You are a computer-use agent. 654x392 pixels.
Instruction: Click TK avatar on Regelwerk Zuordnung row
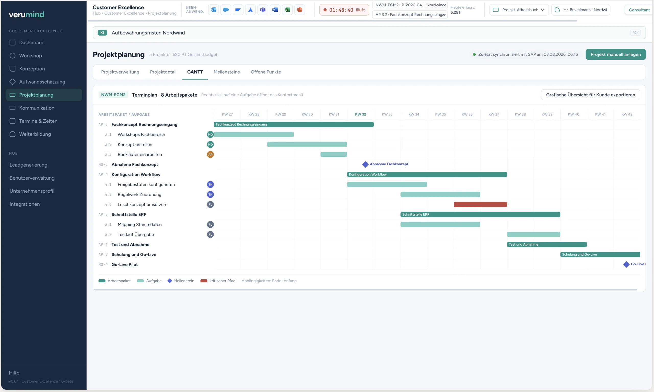coord(210,194)
